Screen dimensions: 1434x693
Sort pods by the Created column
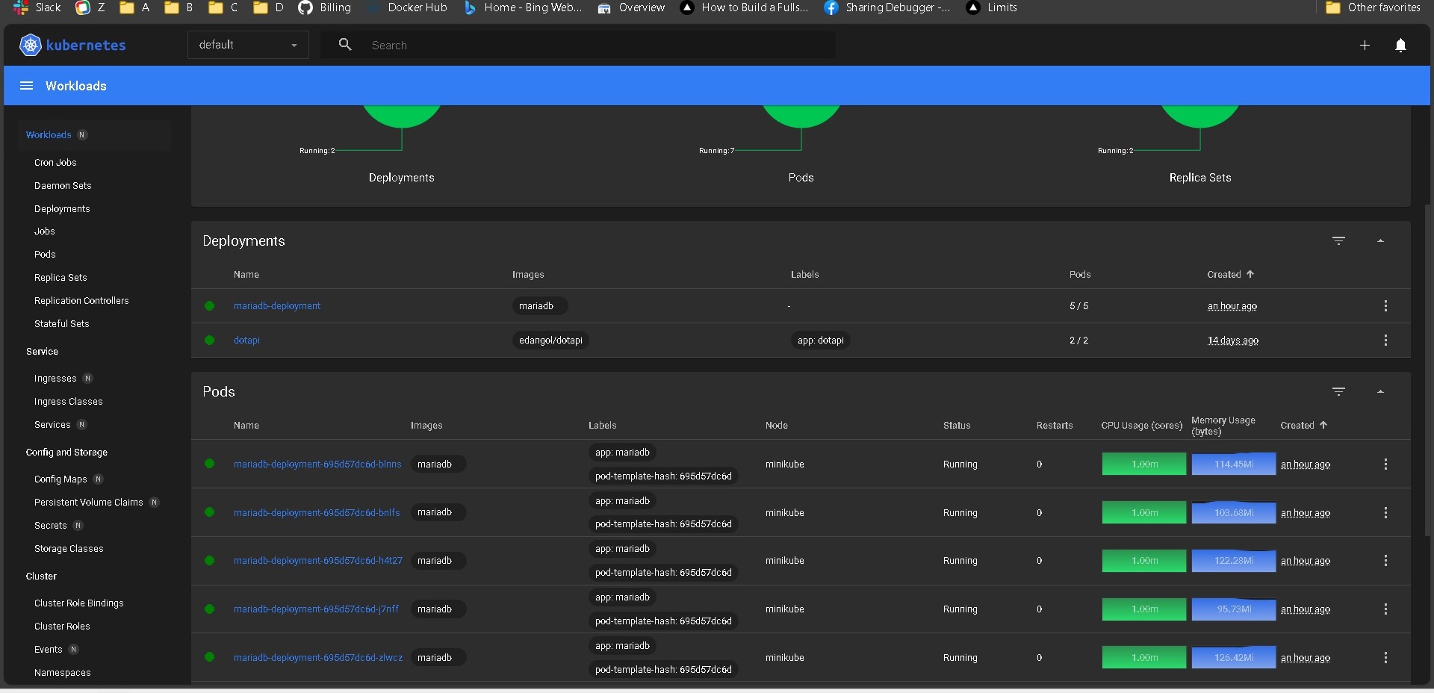coord(1302,425)
